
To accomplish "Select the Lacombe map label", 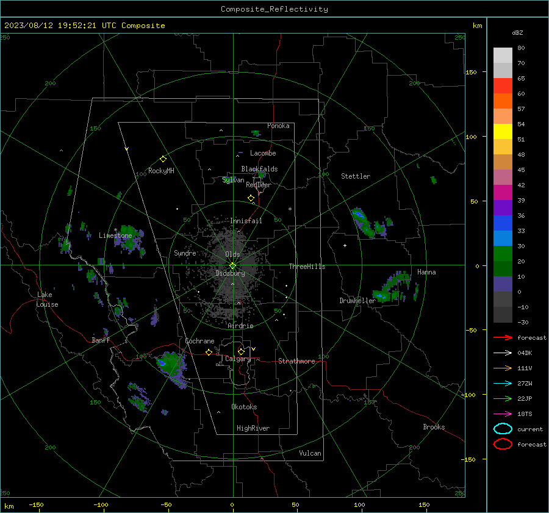I will coord(263,153).
